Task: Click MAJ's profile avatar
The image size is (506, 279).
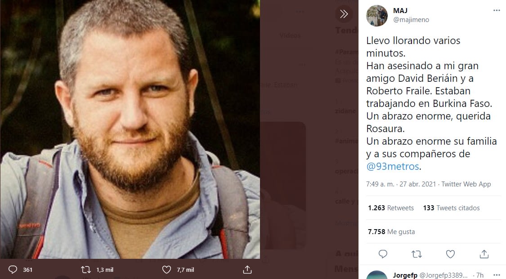Action: [376, 16]
